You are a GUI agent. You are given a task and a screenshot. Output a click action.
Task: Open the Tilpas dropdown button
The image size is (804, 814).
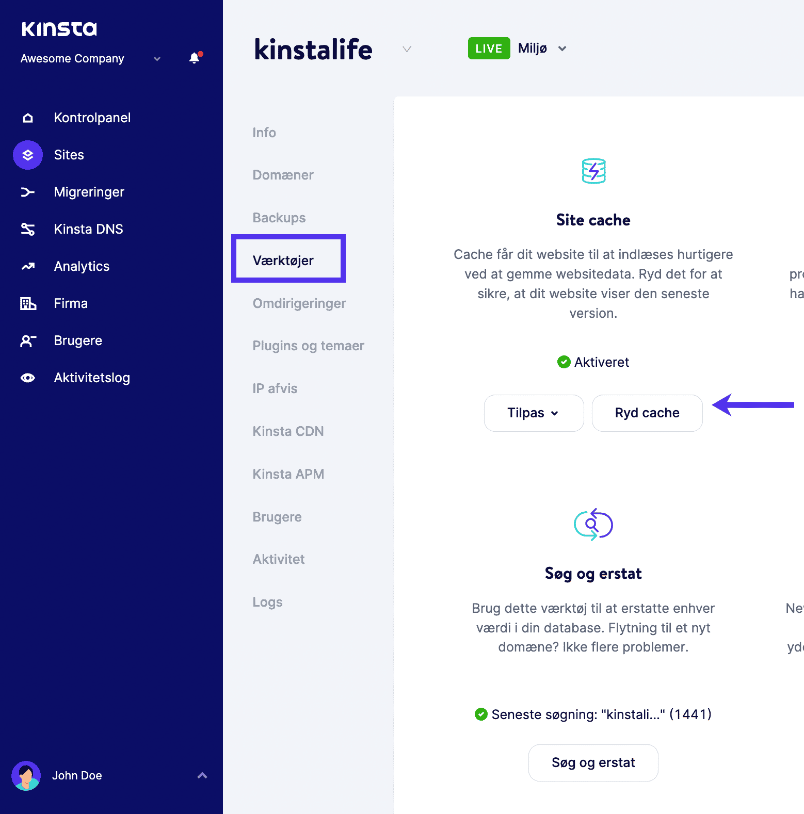(534, 413)
